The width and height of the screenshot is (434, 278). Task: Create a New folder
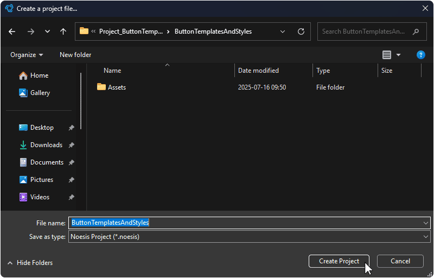pyautogui.click(x=75, y=55)
